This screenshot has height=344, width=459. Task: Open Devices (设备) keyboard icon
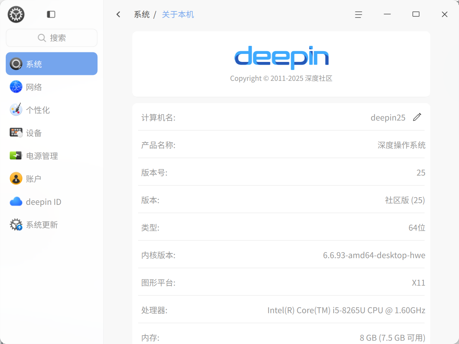point(16,133)
